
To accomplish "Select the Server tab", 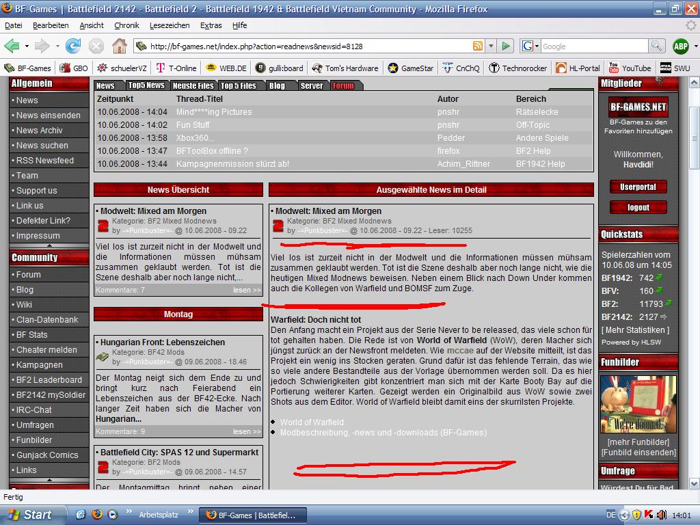I will (312, 85).
